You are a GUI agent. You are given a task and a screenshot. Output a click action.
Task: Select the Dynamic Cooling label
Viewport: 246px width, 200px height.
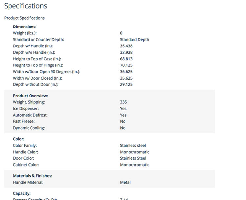29,128
